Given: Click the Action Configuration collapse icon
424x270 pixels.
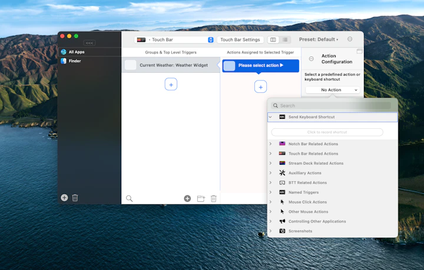Looking at the screenshot, I should pyautogui.click(x=312, y=59).
